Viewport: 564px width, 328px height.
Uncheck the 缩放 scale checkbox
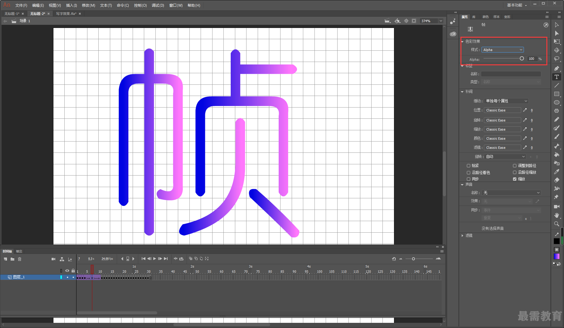[x=515, y=179]
